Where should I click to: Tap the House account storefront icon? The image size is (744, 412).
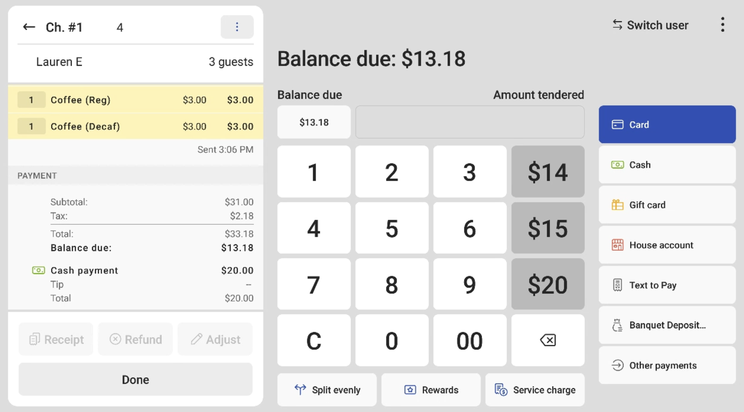(619, 245)
